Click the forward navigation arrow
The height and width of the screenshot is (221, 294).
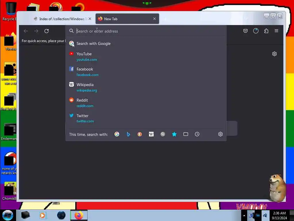pos(36,31)
